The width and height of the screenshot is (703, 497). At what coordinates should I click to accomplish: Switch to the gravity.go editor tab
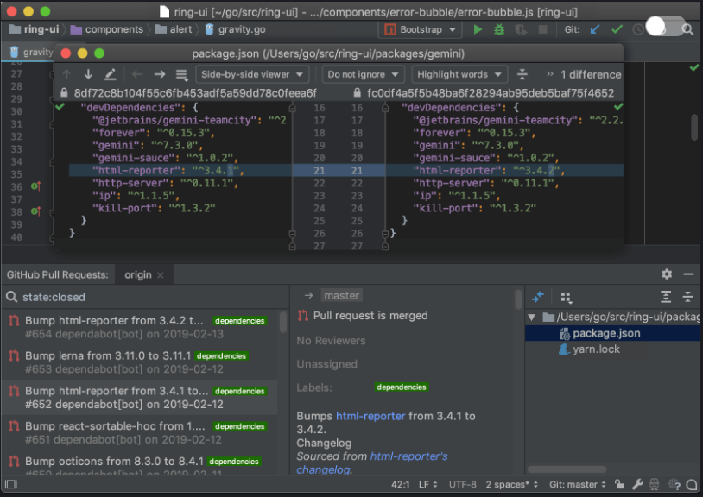coord(31,53)
